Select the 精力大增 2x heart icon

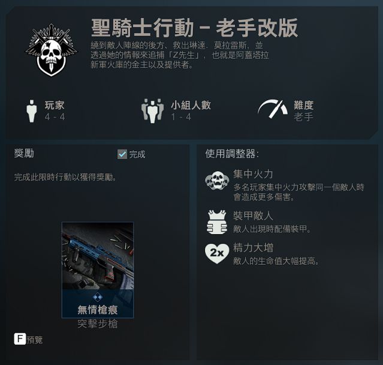pyautogui.click(x=217, y=253)
